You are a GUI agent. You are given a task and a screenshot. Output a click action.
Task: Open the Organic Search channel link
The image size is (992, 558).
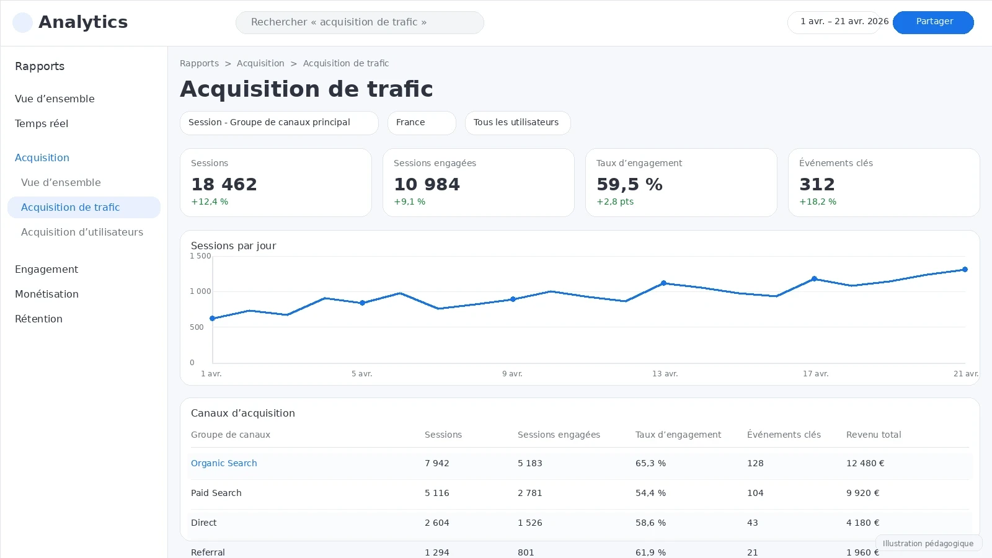224,463
